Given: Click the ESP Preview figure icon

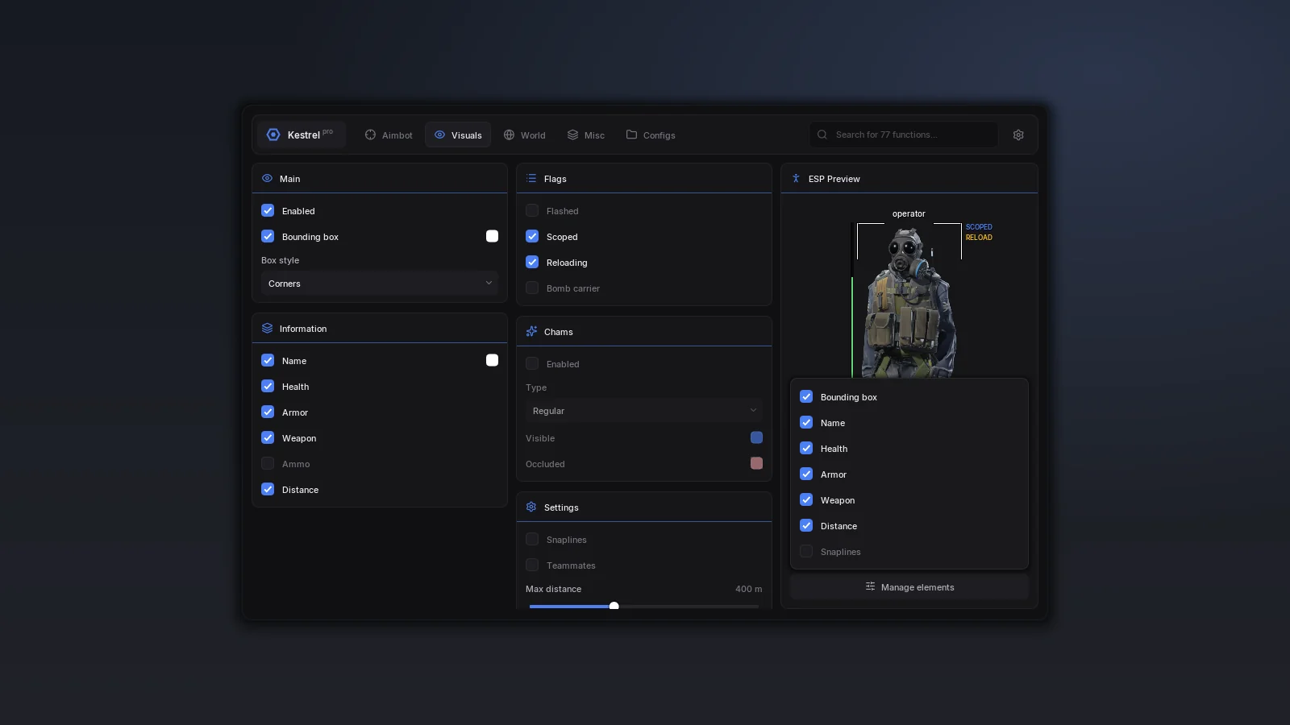Looking at the screenshot, I should 796,178.
